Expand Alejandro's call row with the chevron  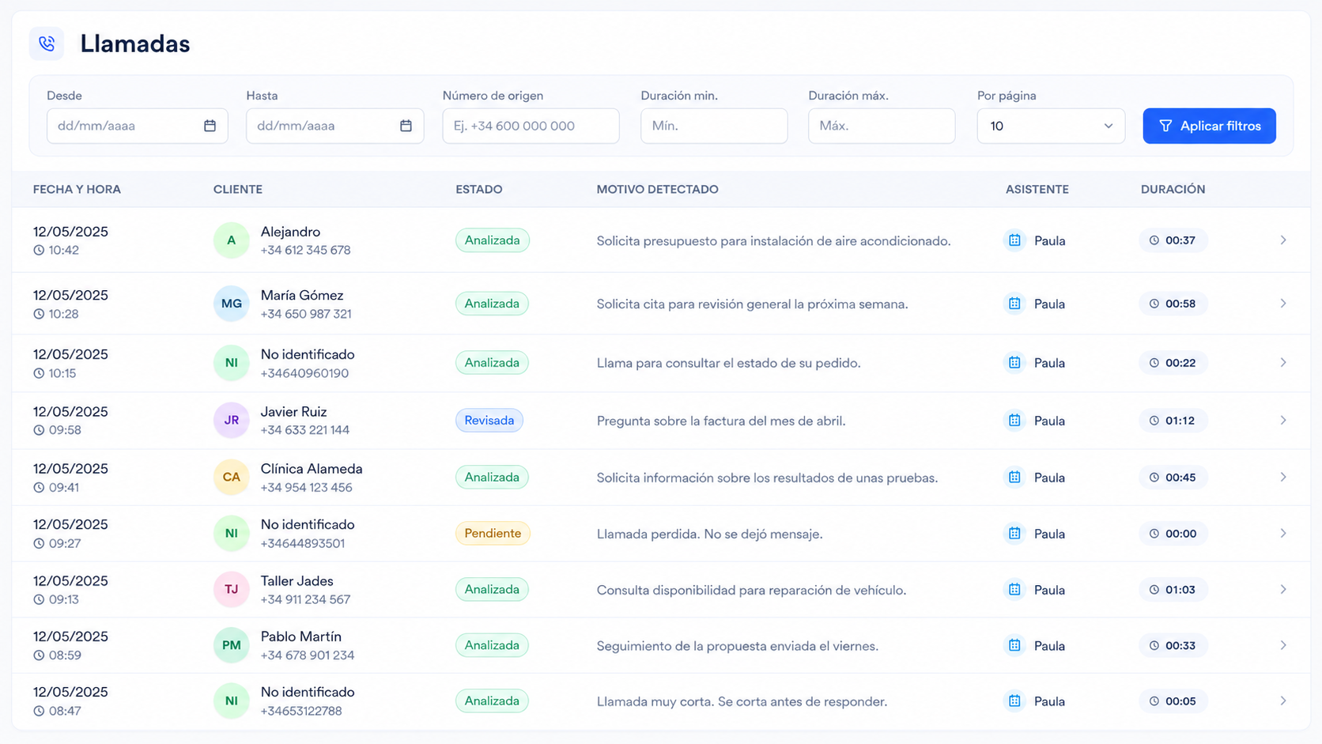1283,240
